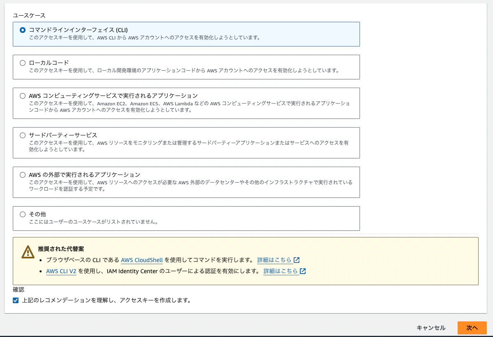Click external link icon after Identity Center 詳細はこちら
The height and width of the screenshot is (337, 493).
click(303, 271)
